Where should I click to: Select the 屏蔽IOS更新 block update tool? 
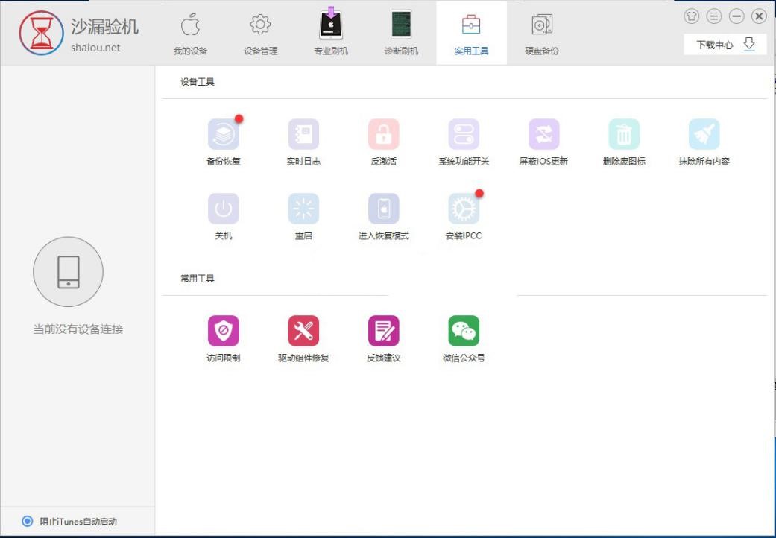(x=543, y=135)
